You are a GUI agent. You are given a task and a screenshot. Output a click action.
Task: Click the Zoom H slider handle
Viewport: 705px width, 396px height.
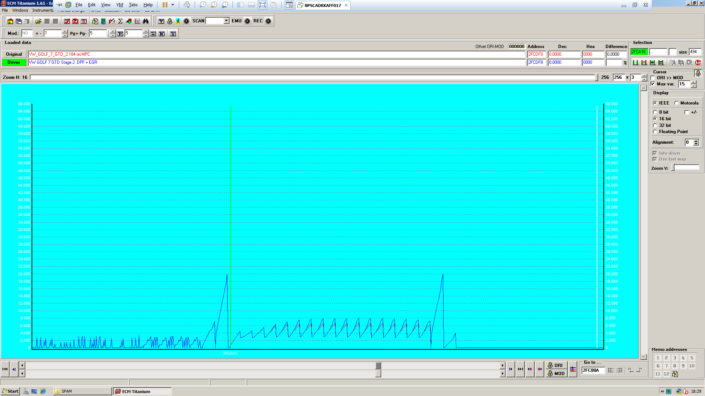tap(596, 77)
